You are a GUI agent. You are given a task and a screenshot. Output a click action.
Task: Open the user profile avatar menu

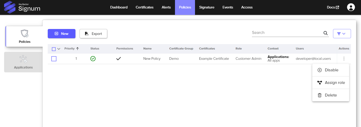coord(351,7)
